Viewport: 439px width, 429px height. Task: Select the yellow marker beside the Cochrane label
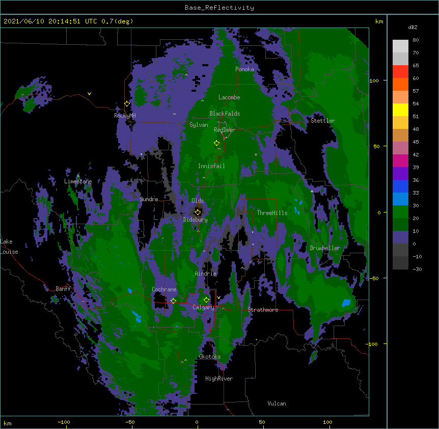(x=173, y=301)
